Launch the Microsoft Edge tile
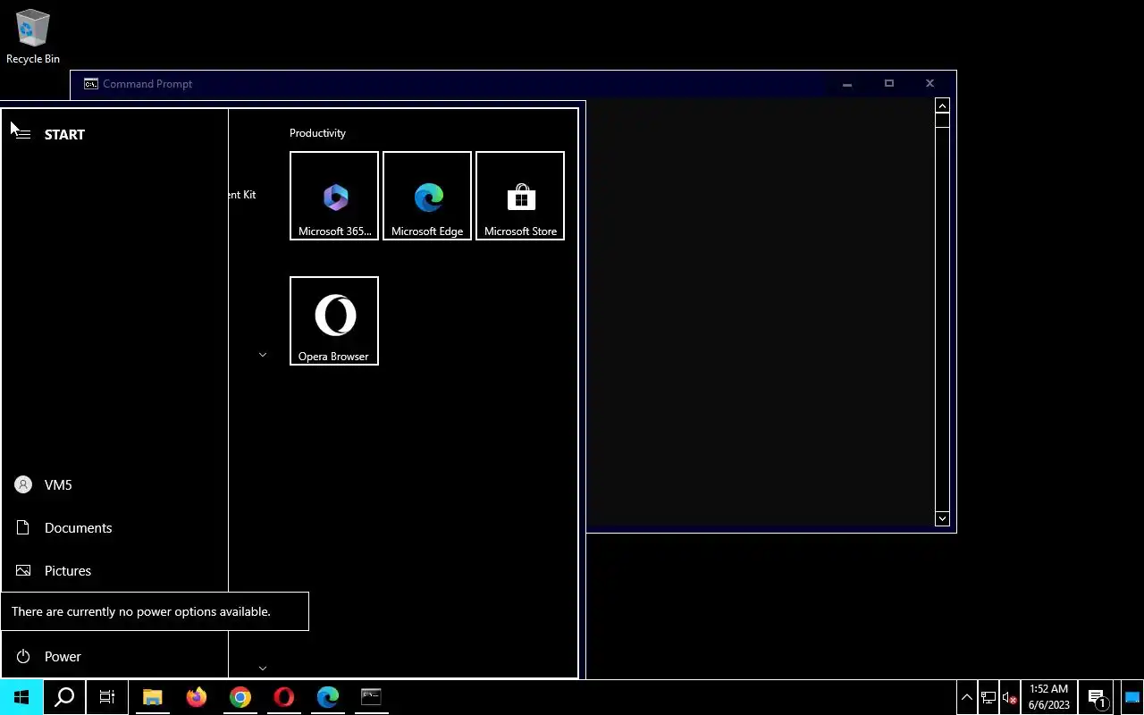Viewport: 1144px width, 715px height. click(x=427, y=196)
